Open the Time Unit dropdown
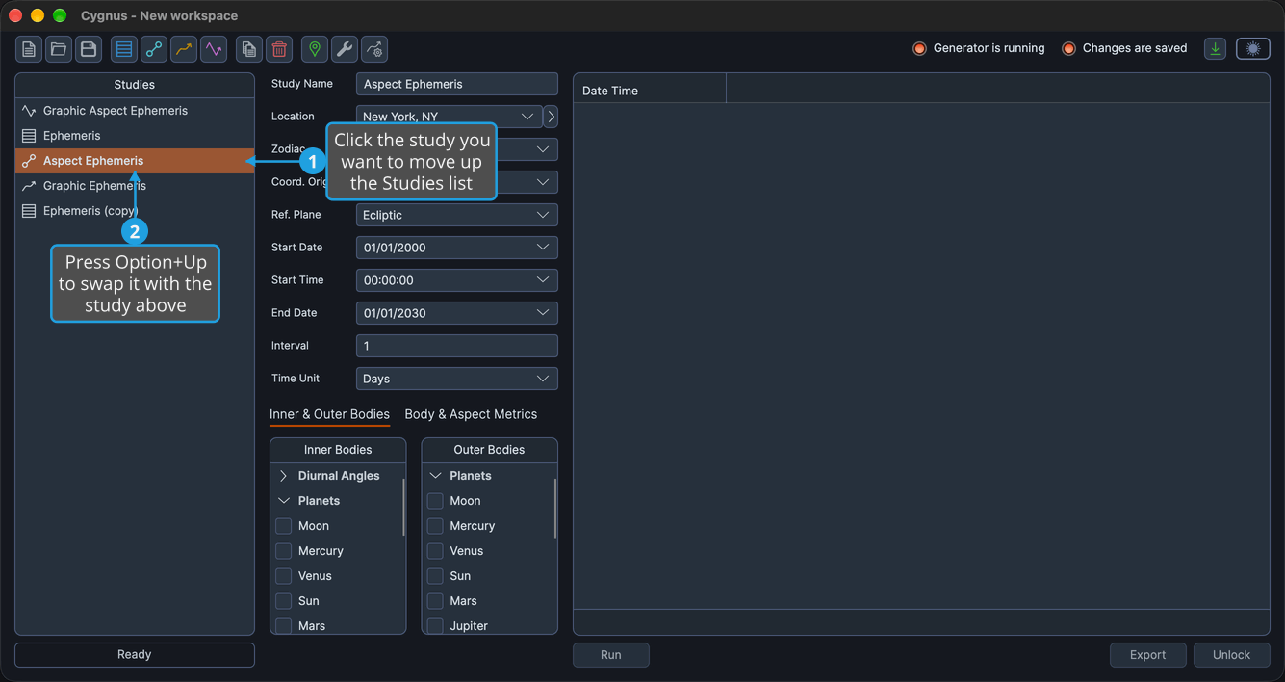The width and height of the screenshot is (1285, 682). click(x=457, y=379)
